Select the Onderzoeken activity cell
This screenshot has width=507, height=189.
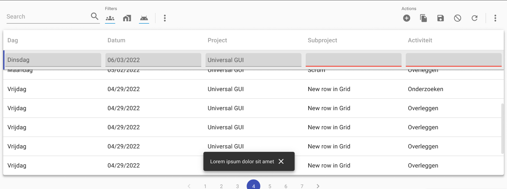[x=426, y=89]
